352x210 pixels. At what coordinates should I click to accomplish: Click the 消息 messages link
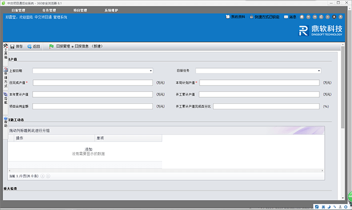[292, 17]
